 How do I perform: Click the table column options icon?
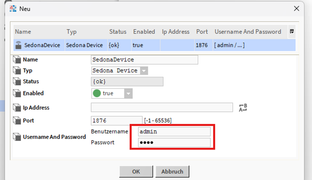[292, 32]
